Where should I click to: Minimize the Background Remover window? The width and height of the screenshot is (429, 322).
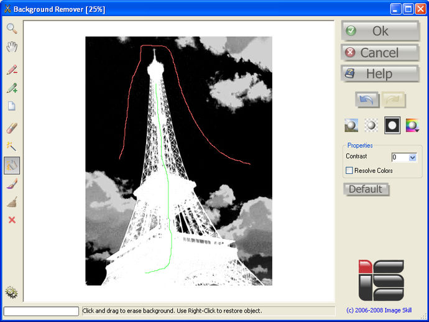point(395,9)
